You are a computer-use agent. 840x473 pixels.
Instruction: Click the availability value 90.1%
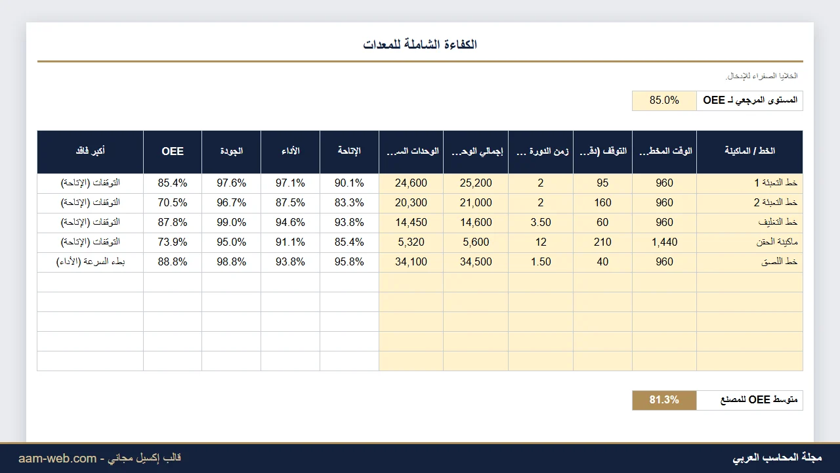[x=350, y=183]
